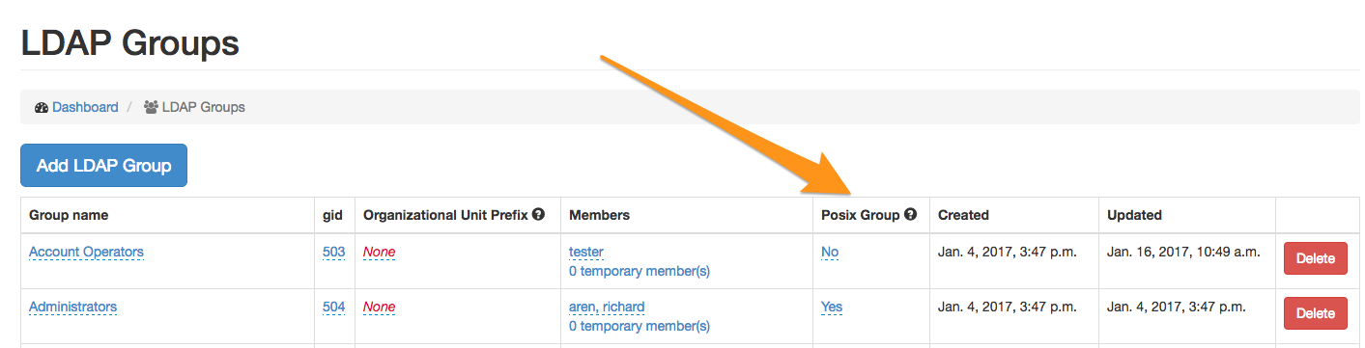Click the LDAP Groups users icon in breadcrumb
The height and width of the screenshot is (348, 1365).
pos(151,108)
